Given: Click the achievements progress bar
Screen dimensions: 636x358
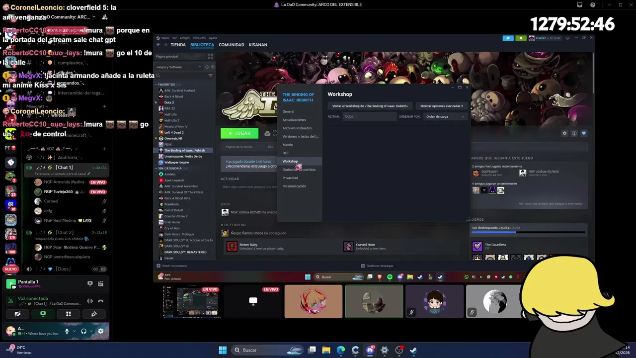Looking at the screenshot, I should click(x=528, y=232).
